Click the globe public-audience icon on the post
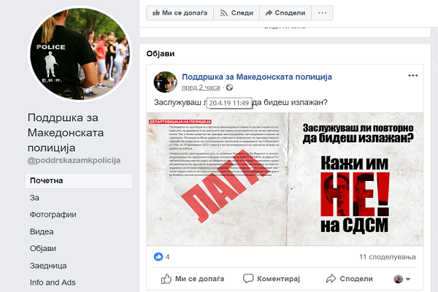This screenshot has height=292, width=438. point(229,88)
